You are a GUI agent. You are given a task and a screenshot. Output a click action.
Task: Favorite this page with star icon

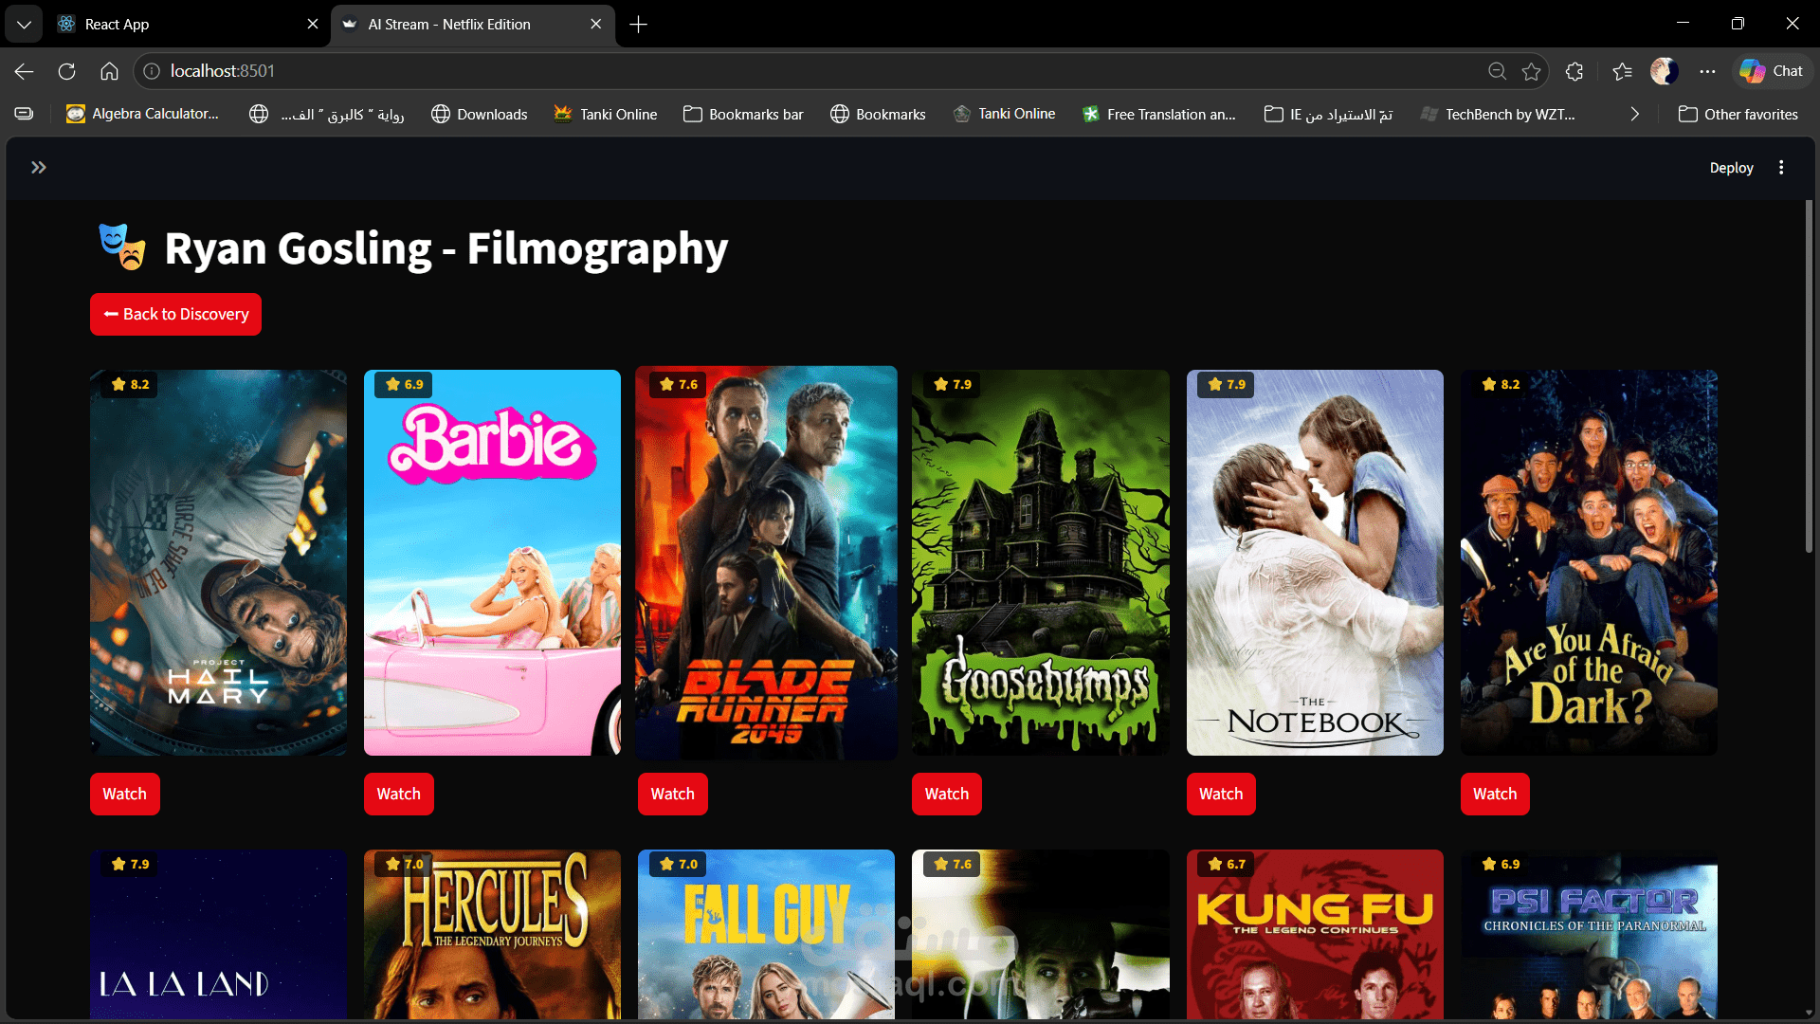pyautogui.click(x=1531, y=71)
